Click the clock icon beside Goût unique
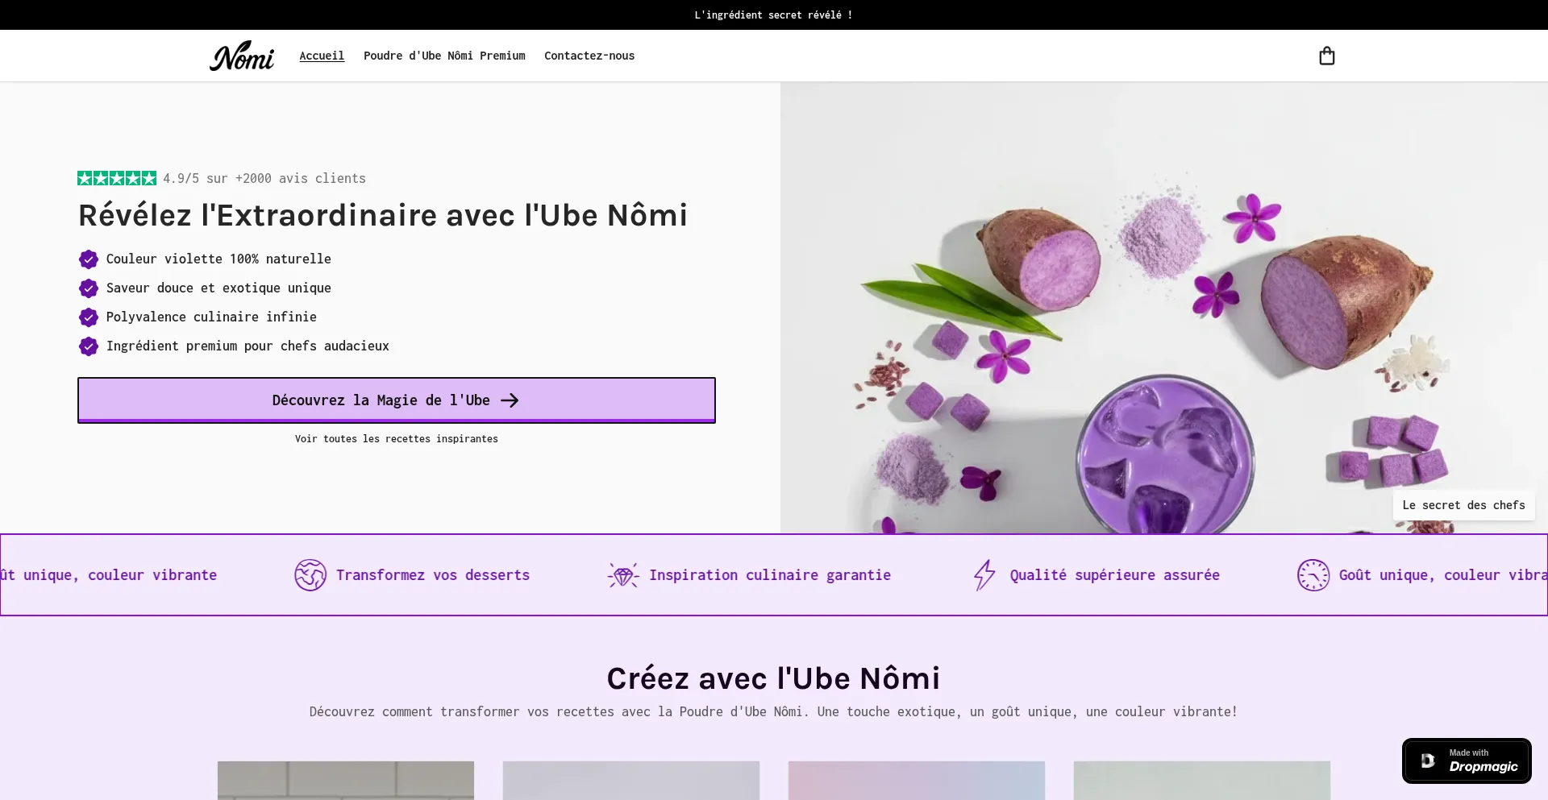Screen dimensions: 1548x800 pyautogui.click(x=1313, y=575)
